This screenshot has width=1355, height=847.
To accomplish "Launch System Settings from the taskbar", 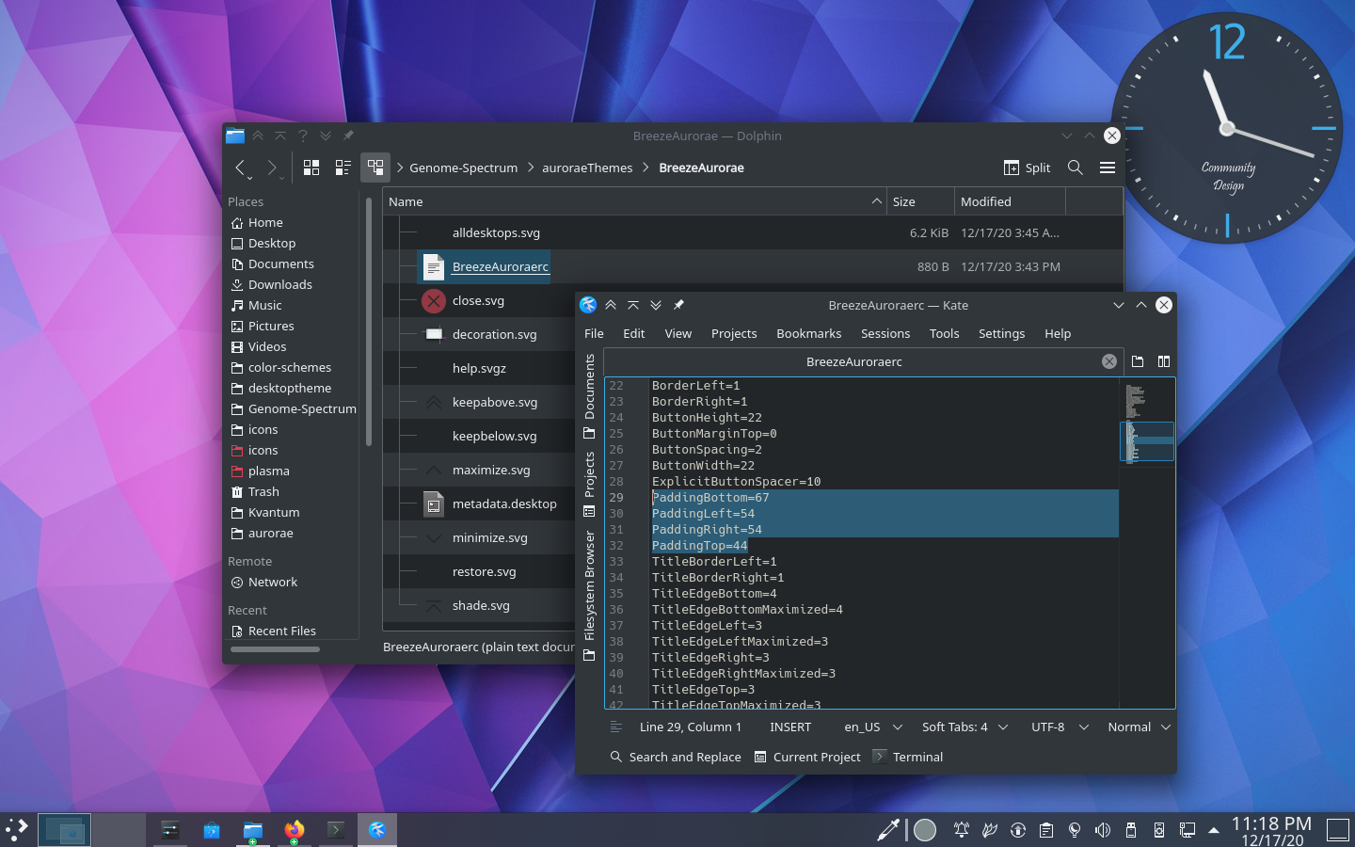I will [x=170, y=829].
